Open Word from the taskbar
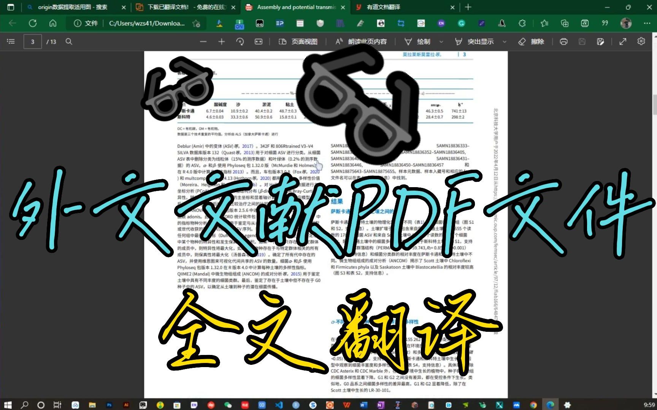Screen dimensions: 657x410 pos(363,405)
